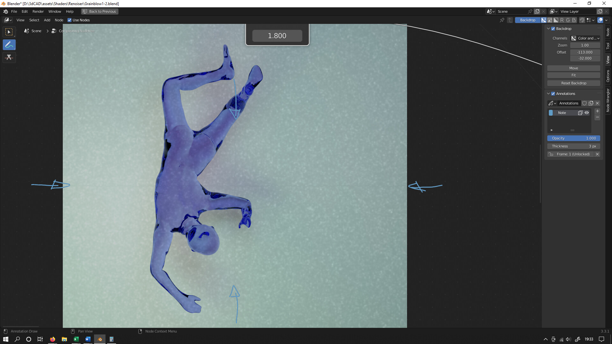Click the Opacity slider
The height and width of the screenshot is (344, 612).
pyautogui.click(x=574, y=138)
